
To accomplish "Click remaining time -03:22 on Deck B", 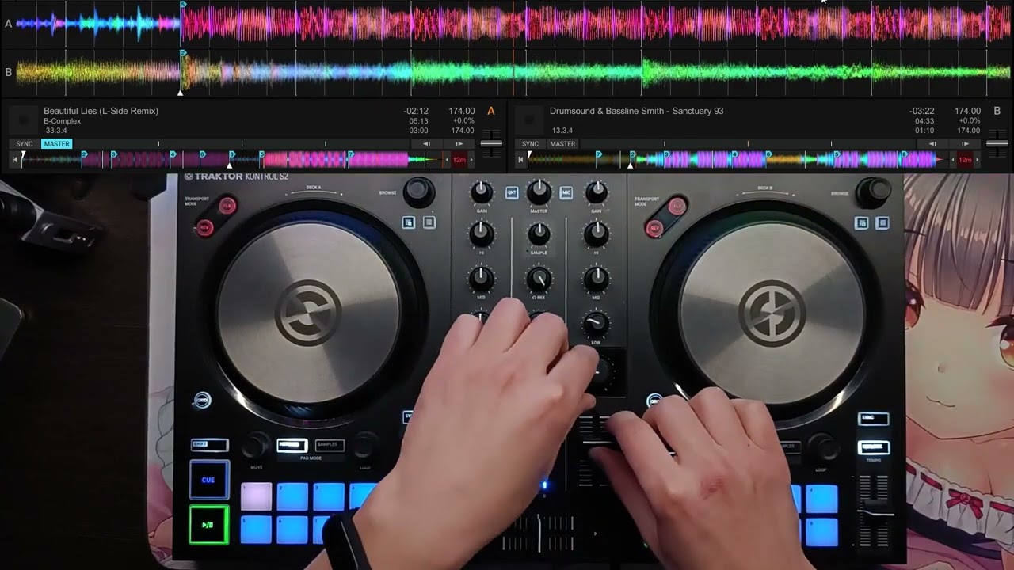I will pos(922,111).
